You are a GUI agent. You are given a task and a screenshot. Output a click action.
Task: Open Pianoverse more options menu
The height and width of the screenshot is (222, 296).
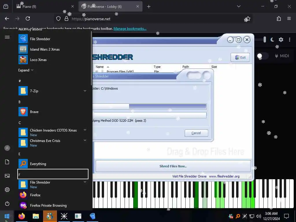290,39
